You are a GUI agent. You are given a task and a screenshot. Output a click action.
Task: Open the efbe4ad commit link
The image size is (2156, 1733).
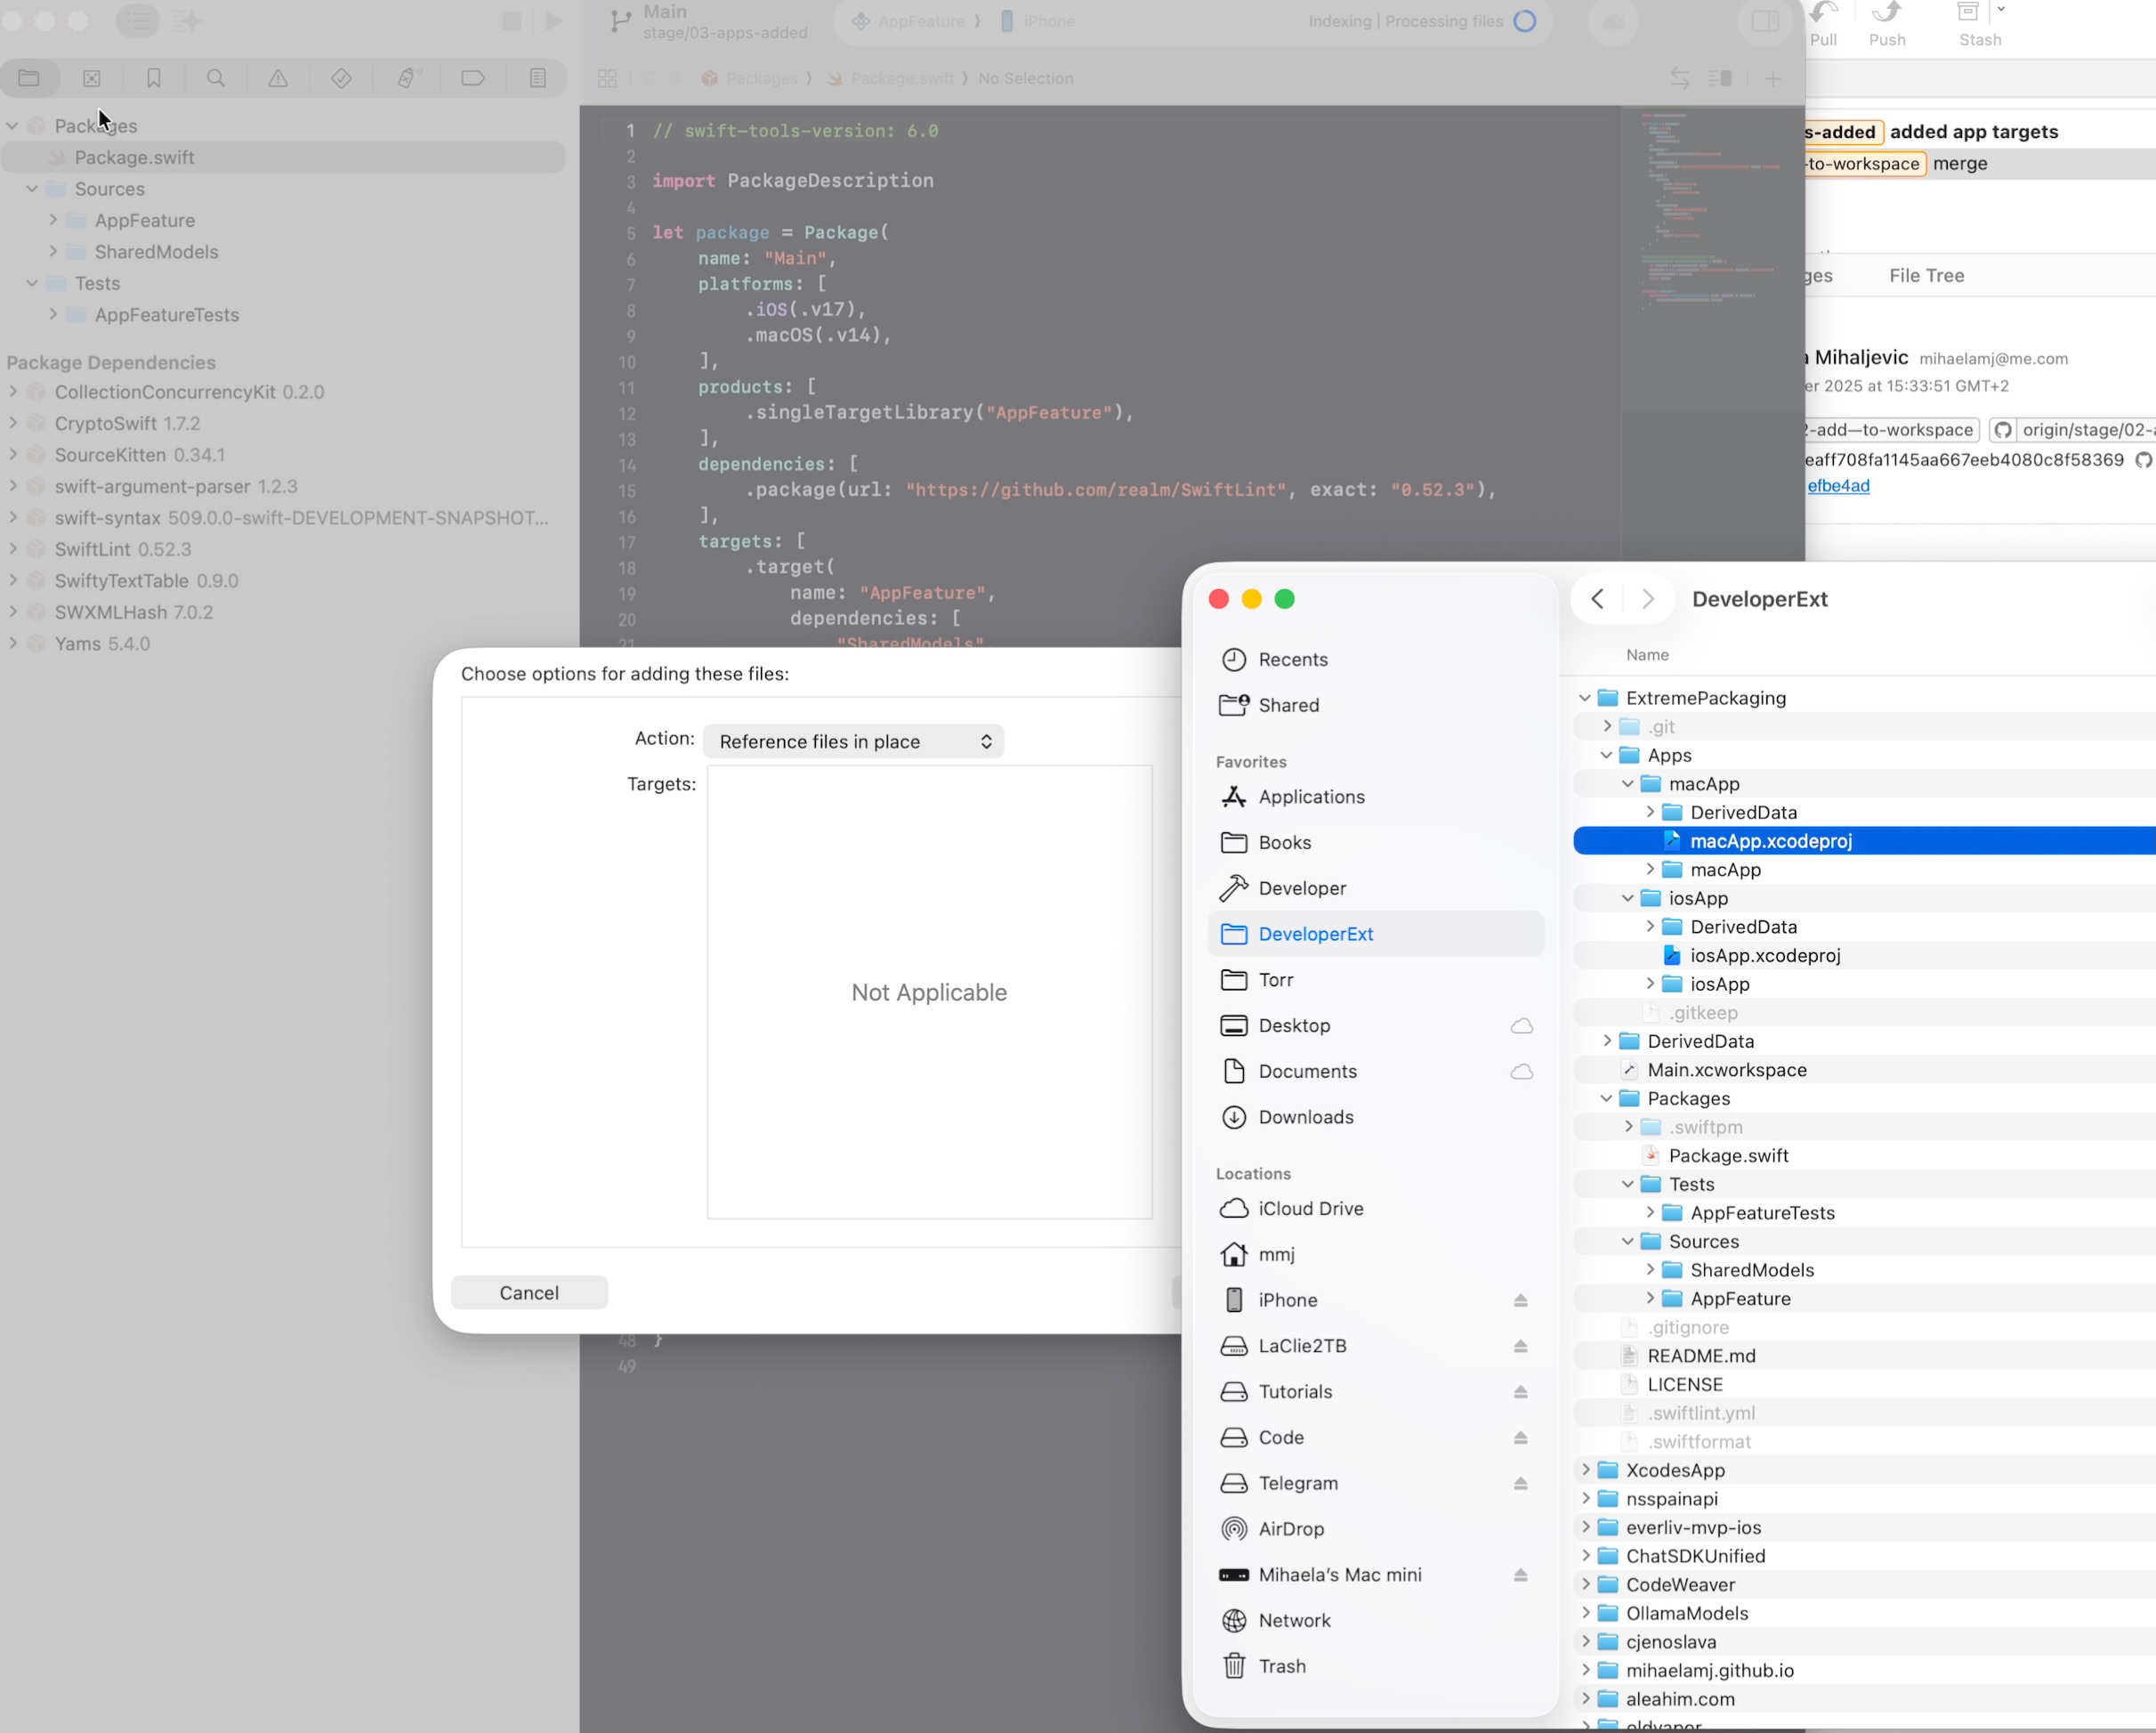pyautogui.click(x=1838, y=485)
